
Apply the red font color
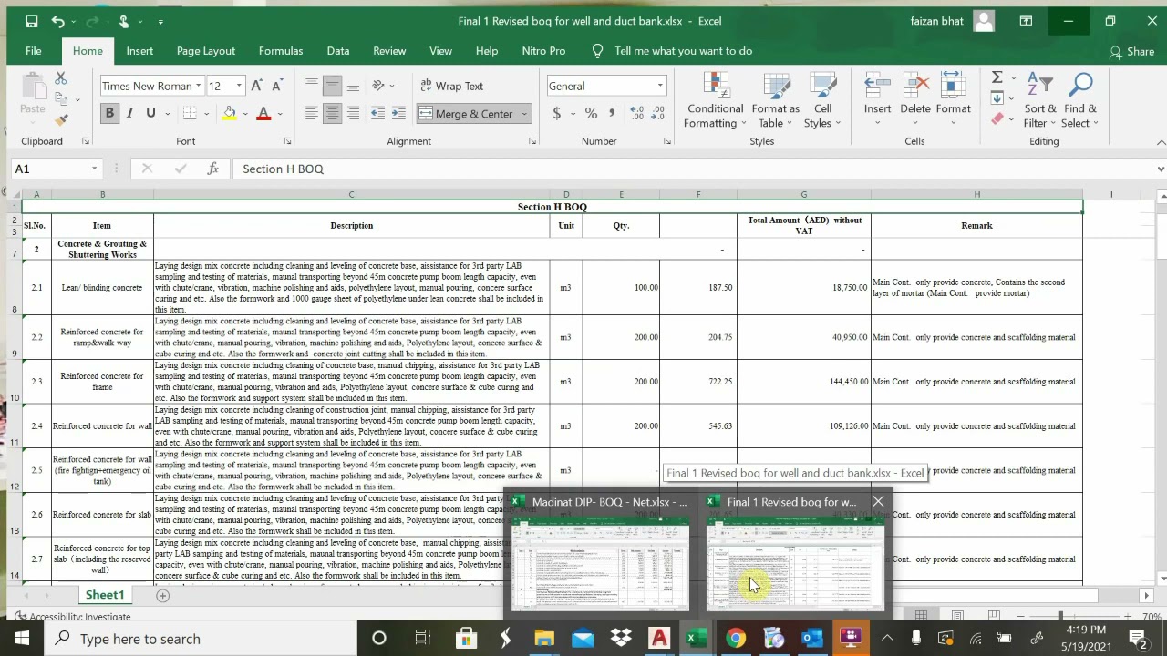point(263,113)
